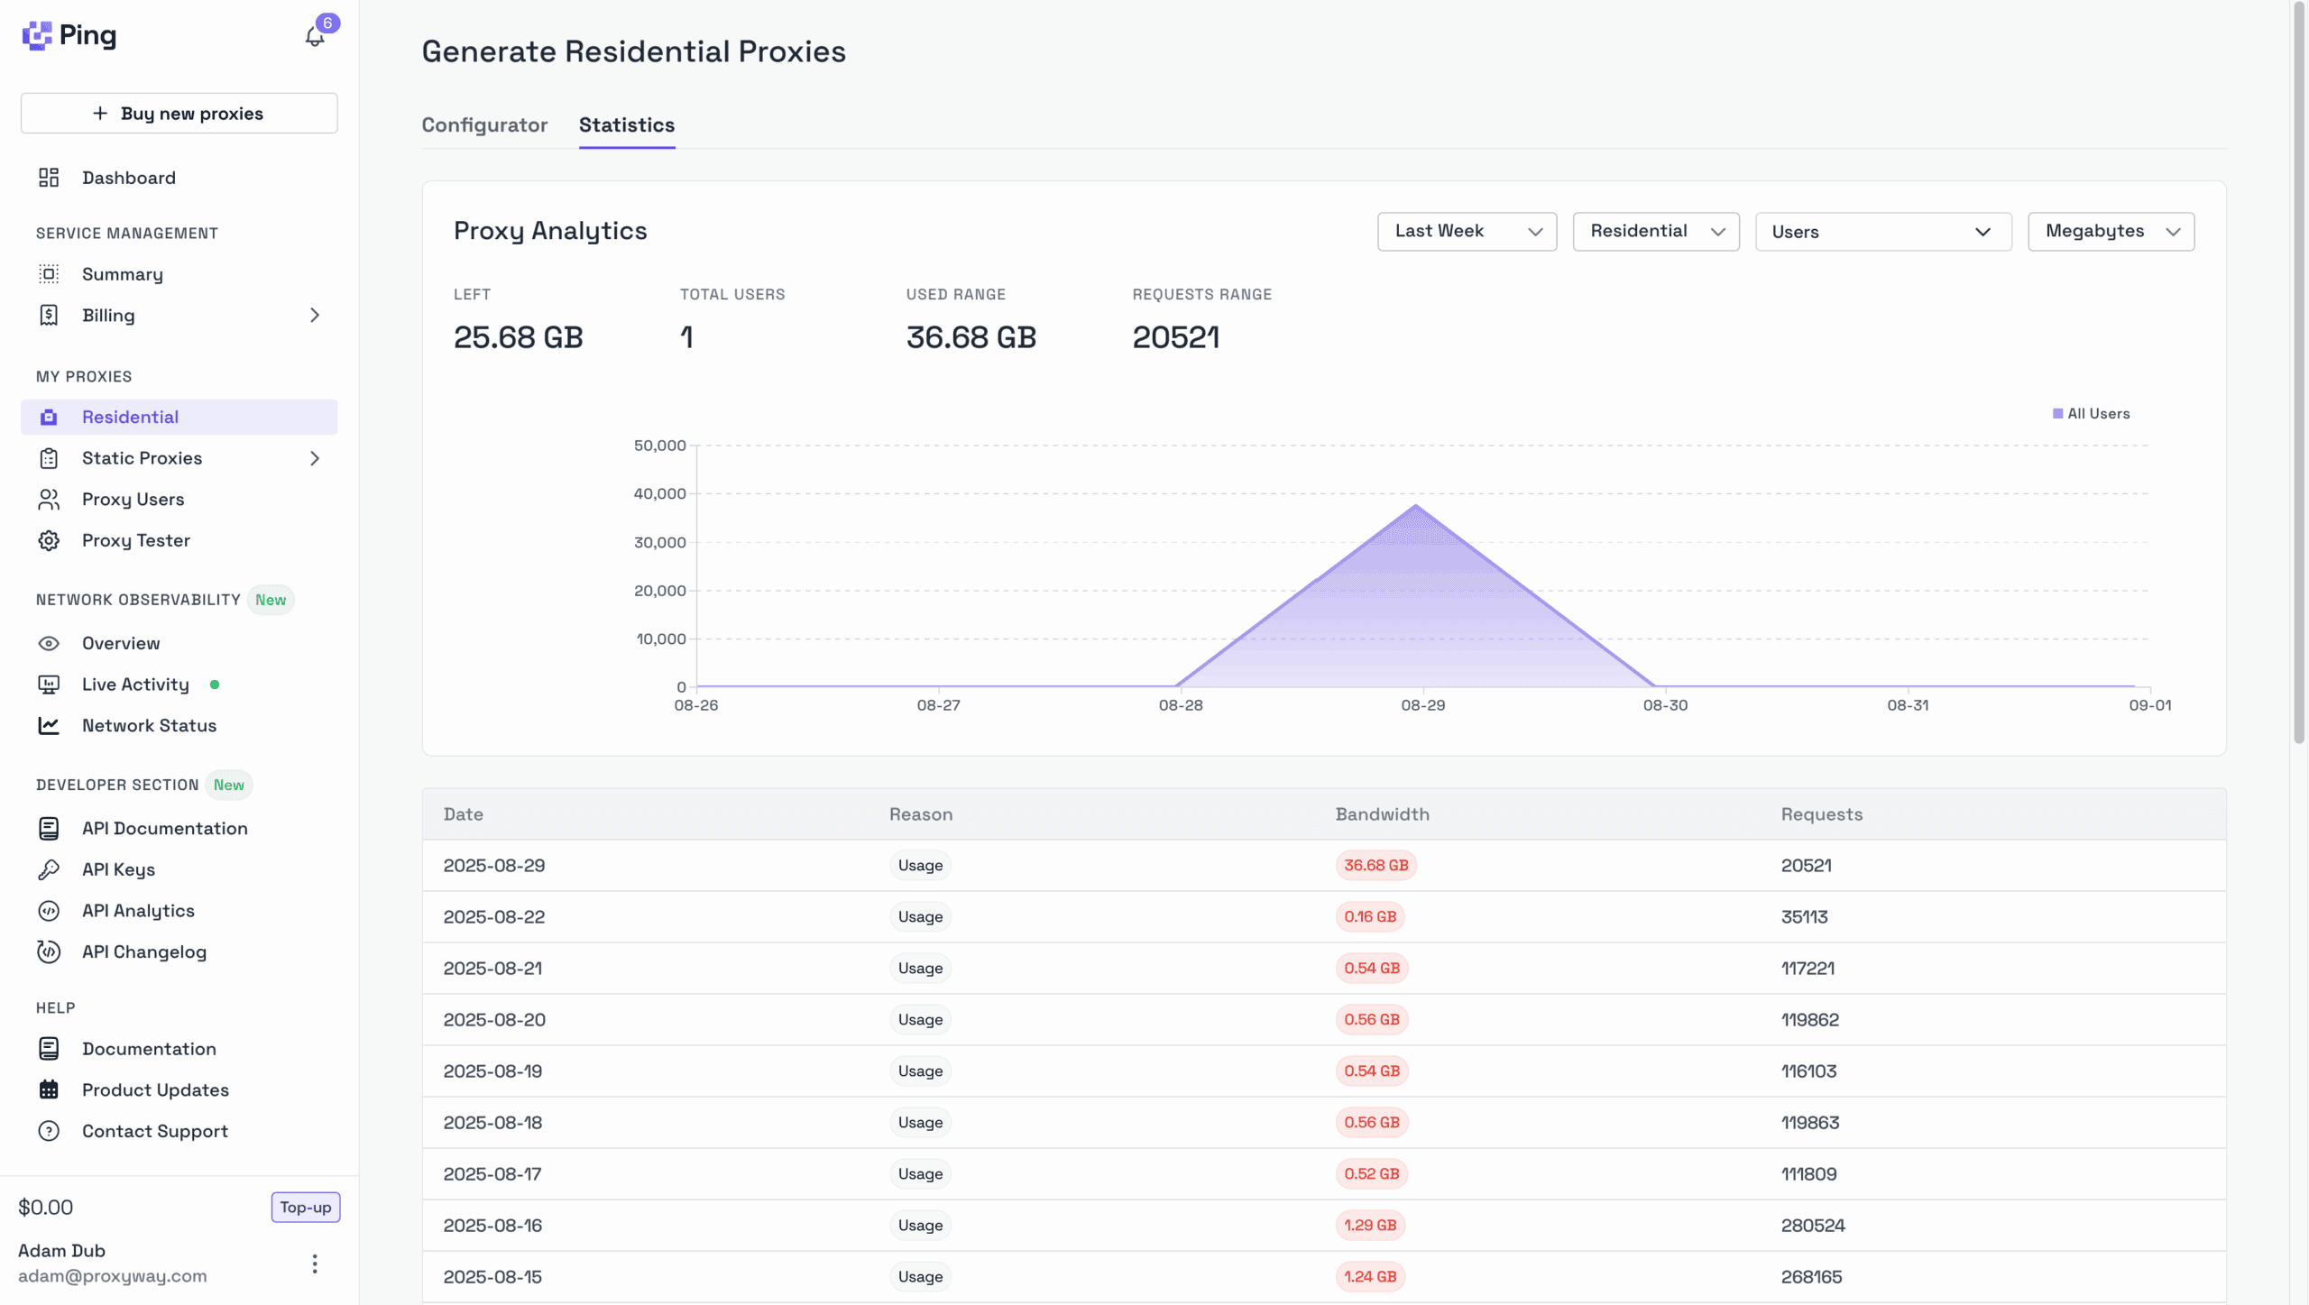
Task: Click the Buy new proxies button
Action: point(179,114)
